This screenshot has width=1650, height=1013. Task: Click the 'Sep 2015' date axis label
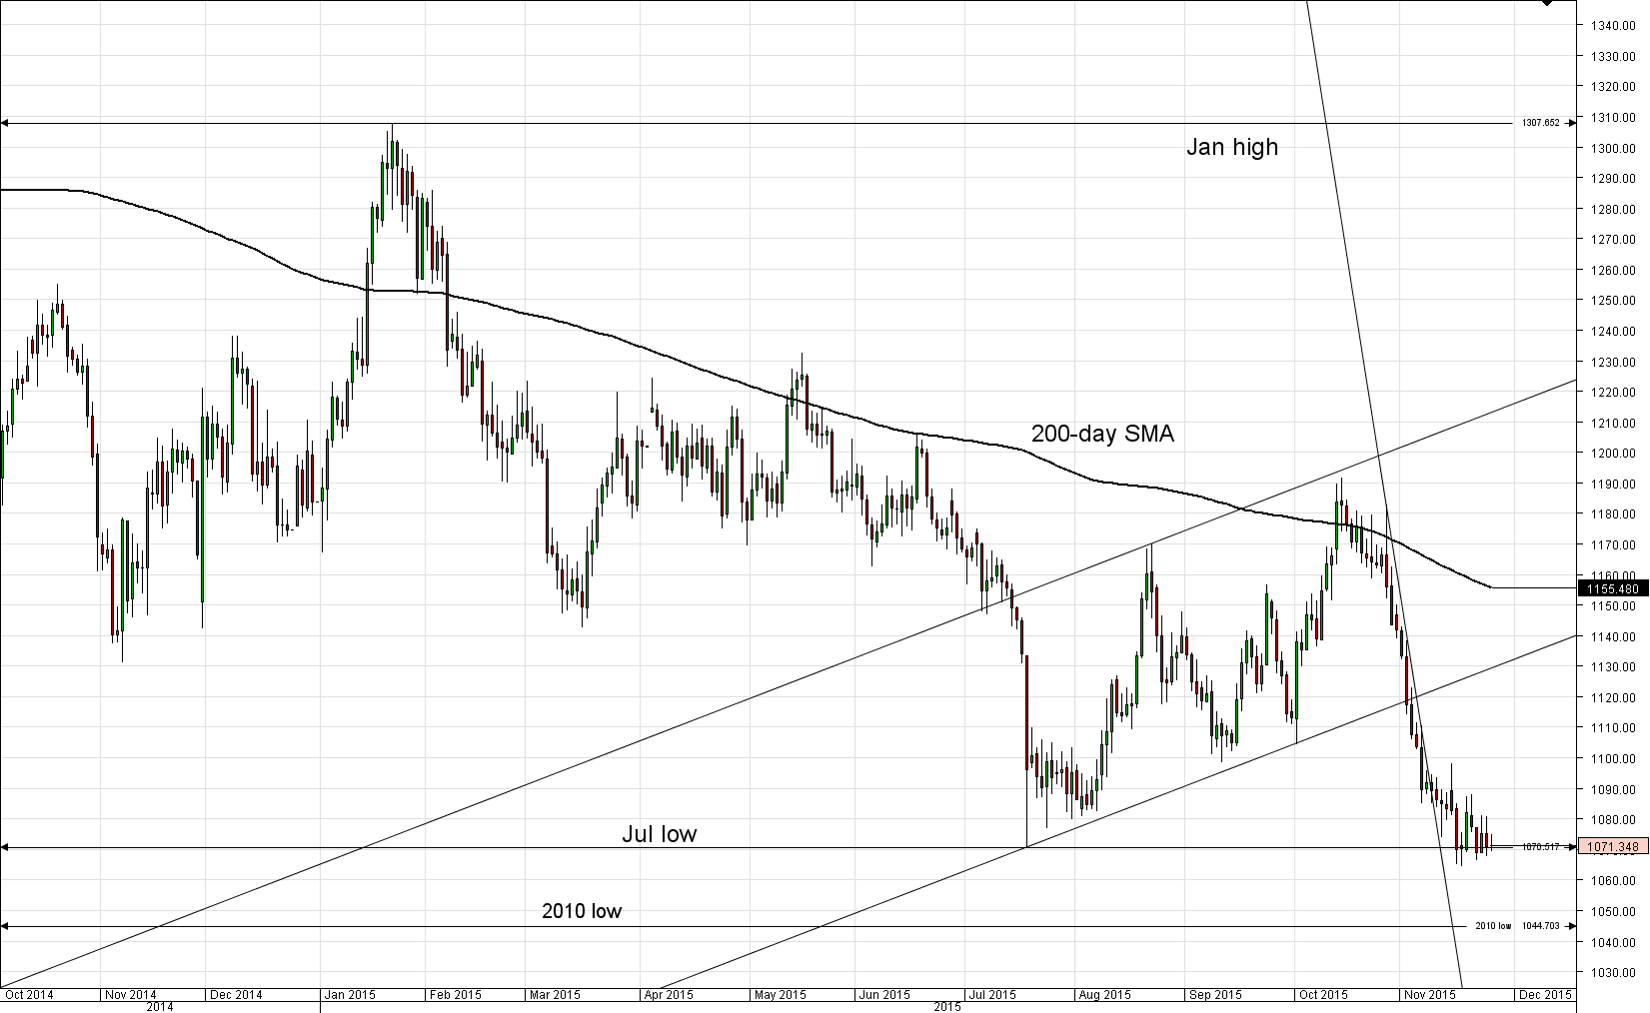click(x=1215, y=994)
